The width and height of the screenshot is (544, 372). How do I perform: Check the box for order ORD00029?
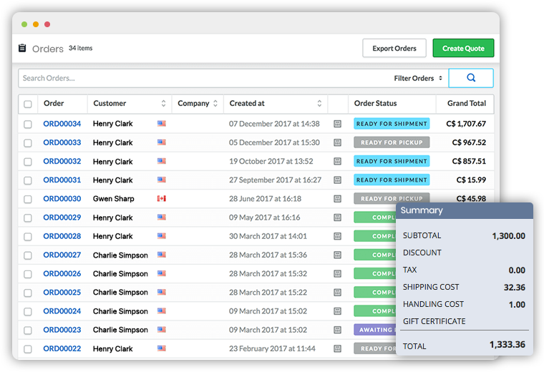pyautogui.click(x=28, y=217)
